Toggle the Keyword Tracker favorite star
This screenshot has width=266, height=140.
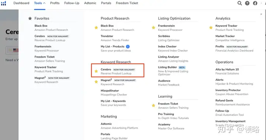click(211, 28)
